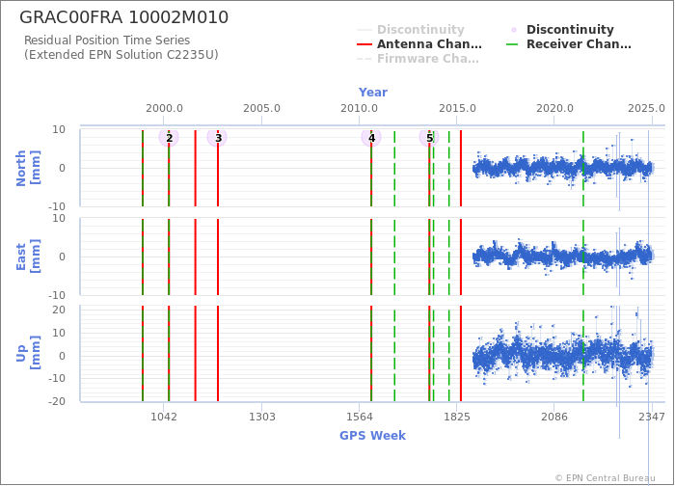Click the 1825 GPS week tick label
The width and height of the screenshot is (675, 486).
457,417
